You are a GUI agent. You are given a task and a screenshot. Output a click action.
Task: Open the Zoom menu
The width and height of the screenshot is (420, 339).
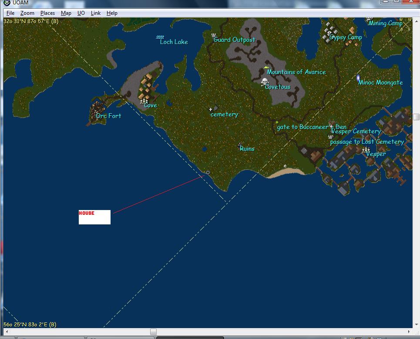coord(27,13)
